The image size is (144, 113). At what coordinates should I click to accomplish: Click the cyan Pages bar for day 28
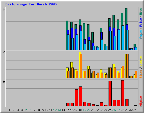[x=123, y=38]
